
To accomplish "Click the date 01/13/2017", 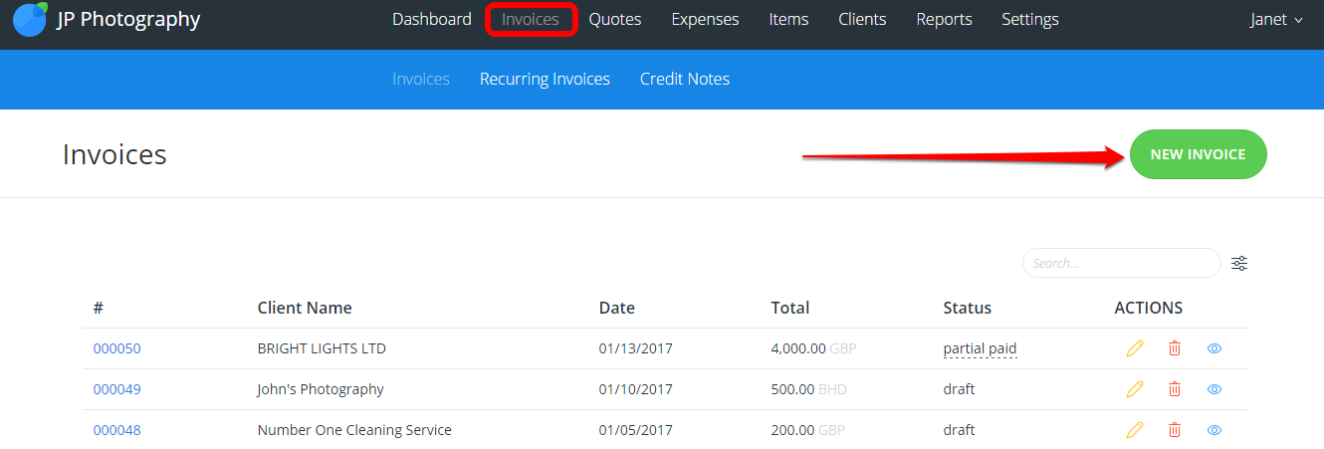I will (636, 348).
